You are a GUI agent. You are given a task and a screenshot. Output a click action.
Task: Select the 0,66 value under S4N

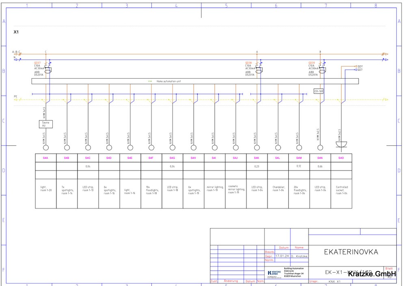click(x=320, y=166)
